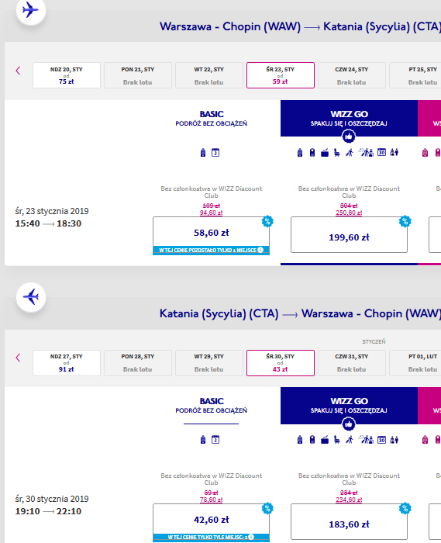
Task: Select return date ŚR 30, STY 43 zł
Action: 280,362
